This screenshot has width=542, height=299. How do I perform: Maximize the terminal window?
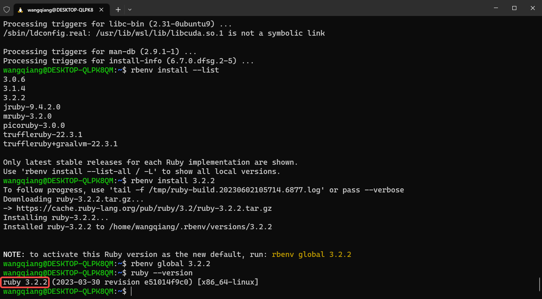(514, 8)
